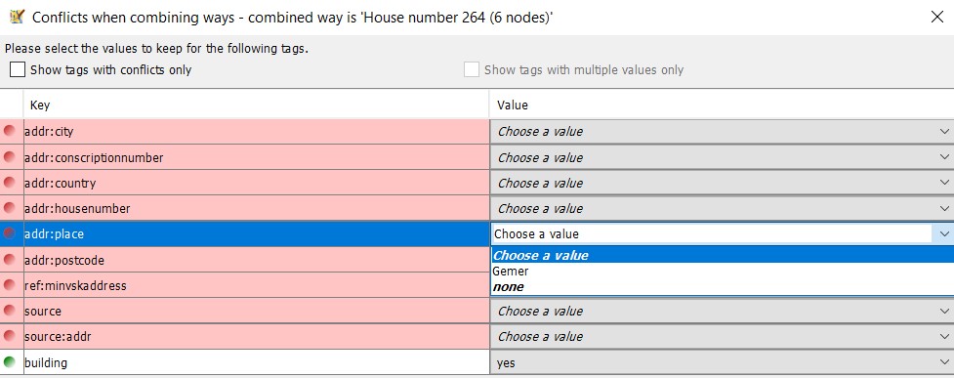Click red indicator beside ref:minvskaddress
The height and width of the screenshot is (378, 954).
click(x=9, y=285)
